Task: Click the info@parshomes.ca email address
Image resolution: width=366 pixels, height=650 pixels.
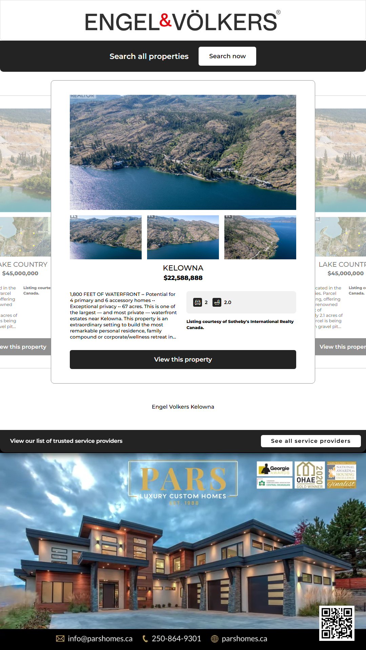Action: (x=100, y=638)
